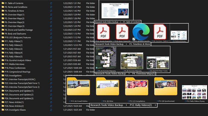
Task: Open the Table of Contents document thumbnail
Action: tap(115, 11)
